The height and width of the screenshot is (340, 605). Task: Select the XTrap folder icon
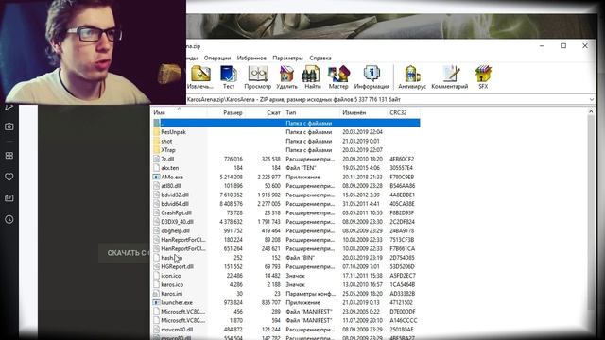click(x=156, y=150)
